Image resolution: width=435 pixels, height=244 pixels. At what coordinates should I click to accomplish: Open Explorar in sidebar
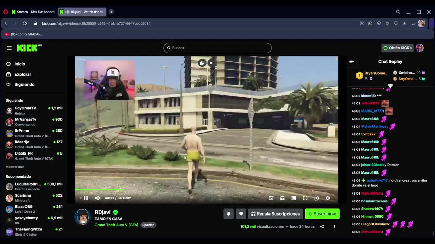tap(22, 74)
